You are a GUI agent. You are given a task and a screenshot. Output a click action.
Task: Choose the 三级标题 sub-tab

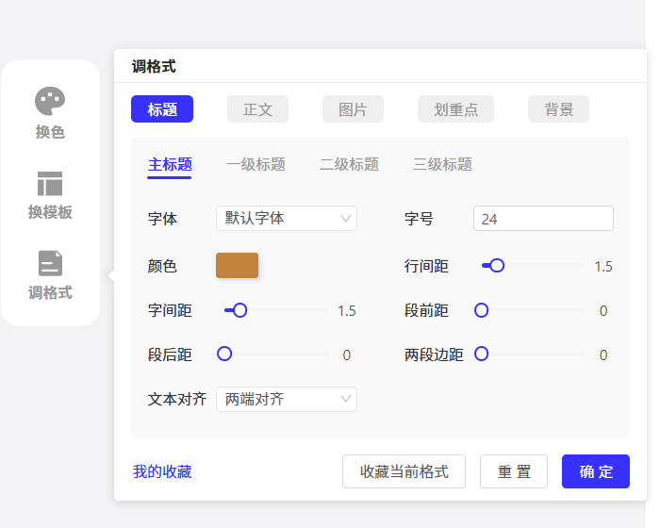point(442,164)
